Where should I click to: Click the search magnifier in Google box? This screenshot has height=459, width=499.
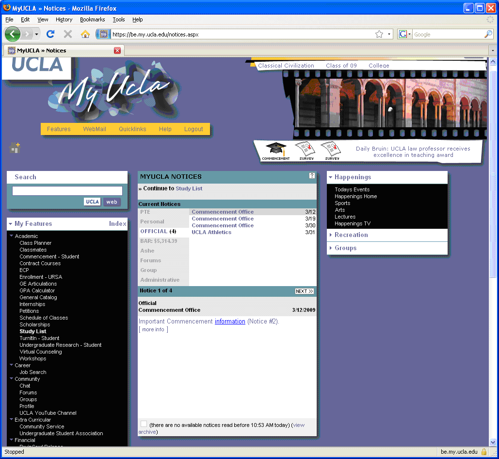488,34
